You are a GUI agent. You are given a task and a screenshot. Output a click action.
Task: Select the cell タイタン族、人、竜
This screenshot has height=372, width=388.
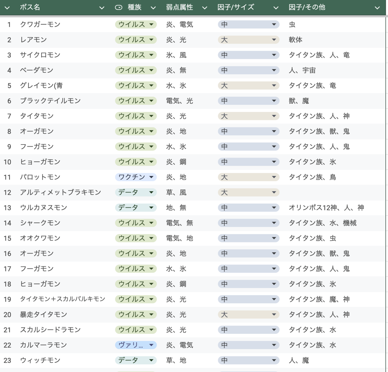[319, 55]
